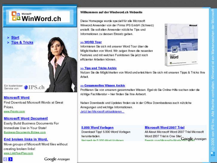This screenshot has height=163, width=217.
Task: Visit www.Pronto.com ad URL
Action: pos(14,111)
